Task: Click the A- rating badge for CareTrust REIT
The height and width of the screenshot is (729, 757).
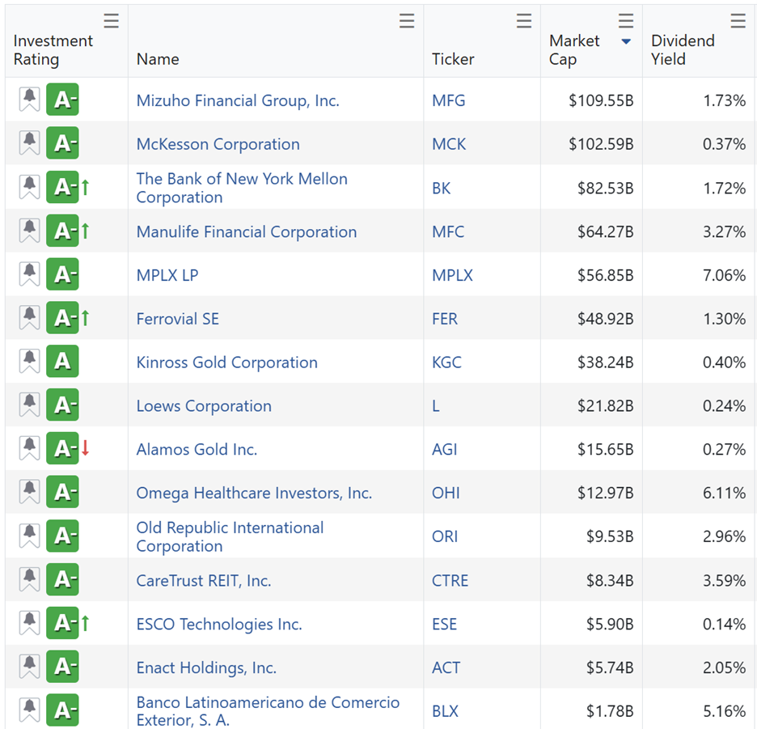Action: 62,580
